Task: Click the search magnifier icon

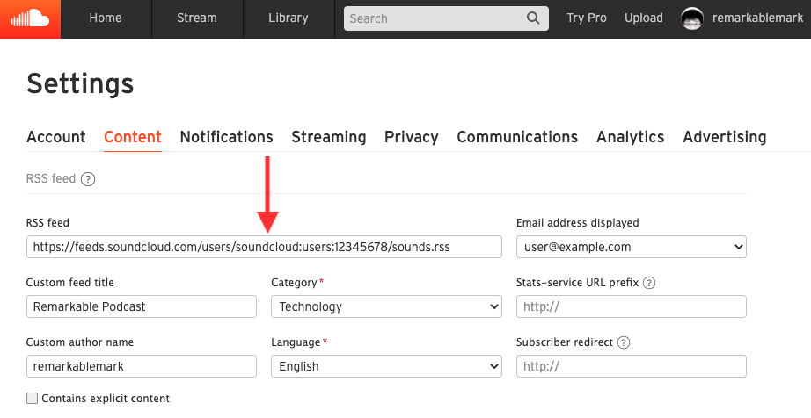Action: pyautogui.click(x=533, y=18)
